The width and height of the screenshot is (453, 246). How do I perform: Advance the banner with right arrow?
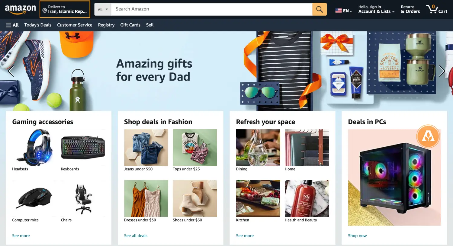click(x=442, y=71)
